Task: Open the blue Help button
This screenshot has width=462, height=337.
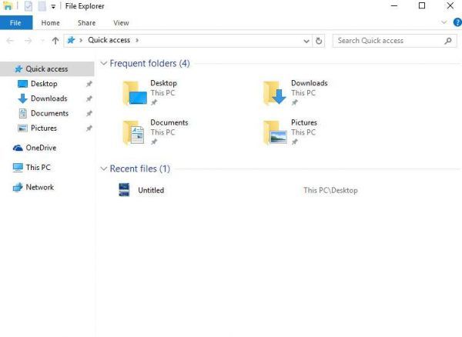Action: (457, 22)
